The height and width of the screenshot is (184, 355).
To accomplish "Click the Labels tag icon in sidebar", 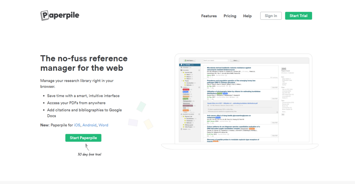I will coord(180,87).
